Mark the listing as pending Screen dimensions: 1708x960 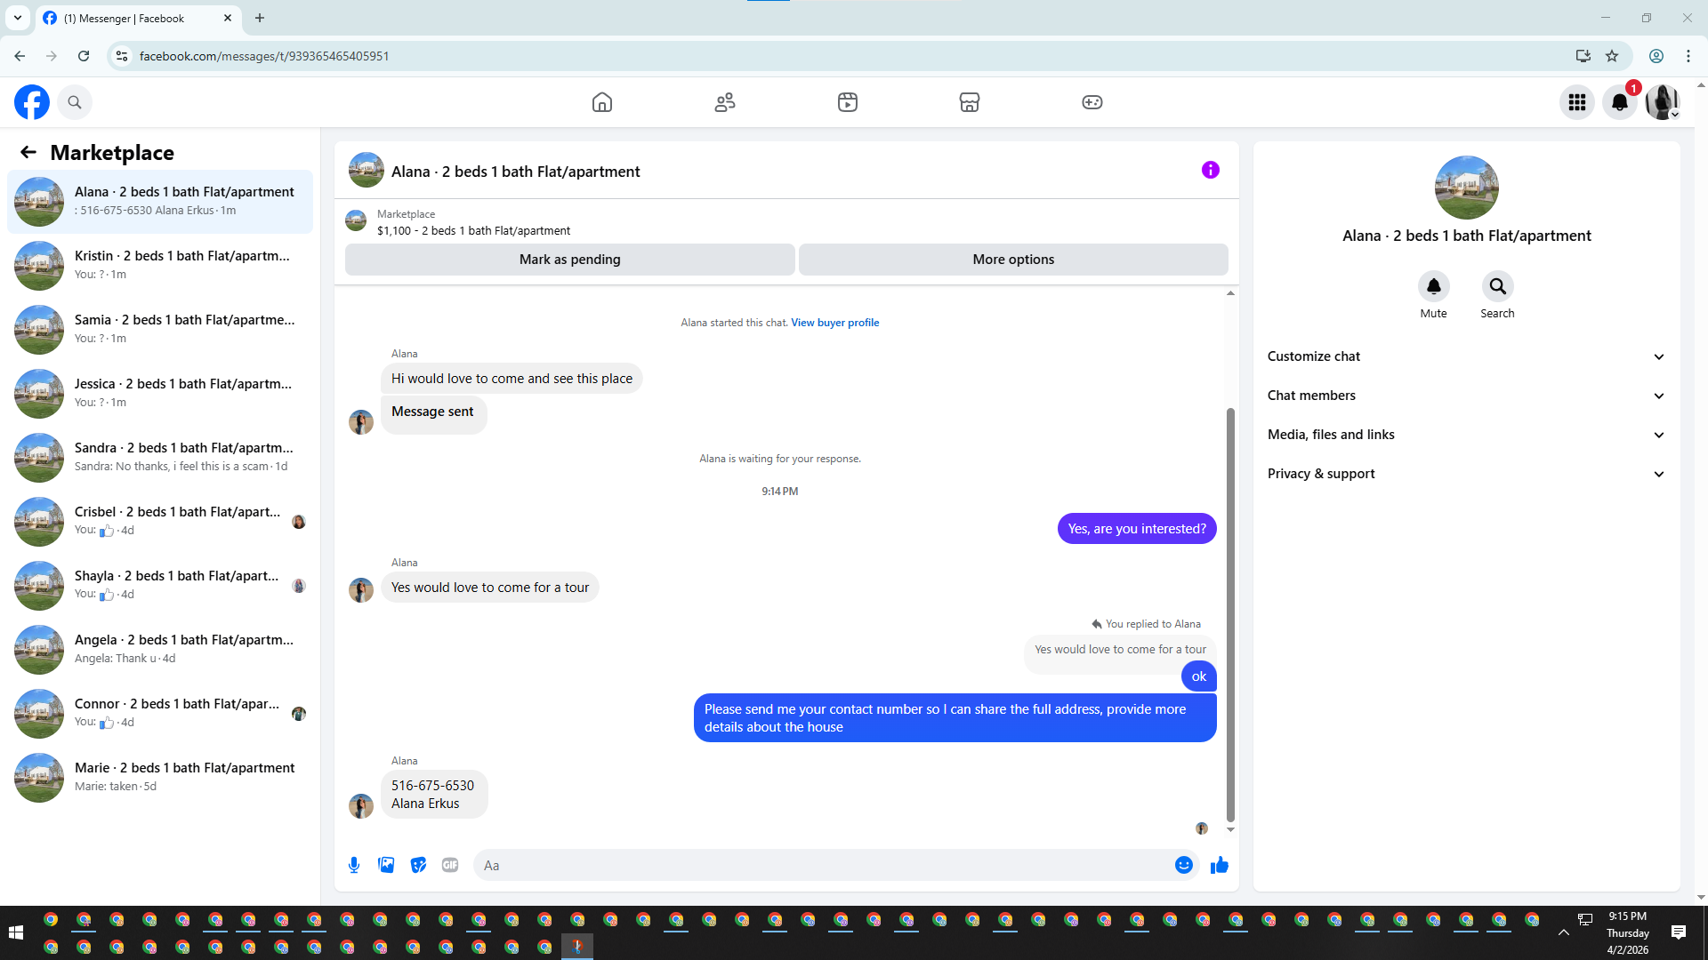pyautogui.click(x=570, y=260)
